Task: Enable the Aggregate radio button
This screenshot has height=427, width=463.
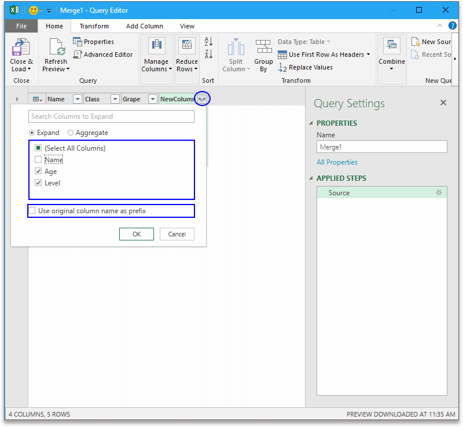Action: [x=71, y=133]
